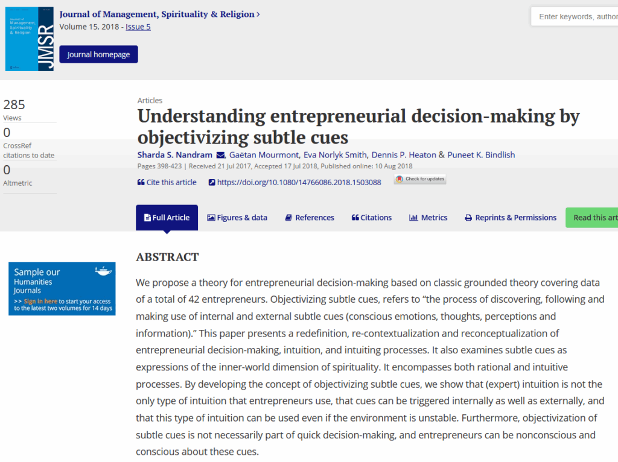Open the Full Article tab
Image resolution: width=618 pixels, height=462 pixels.
[167, 218]
